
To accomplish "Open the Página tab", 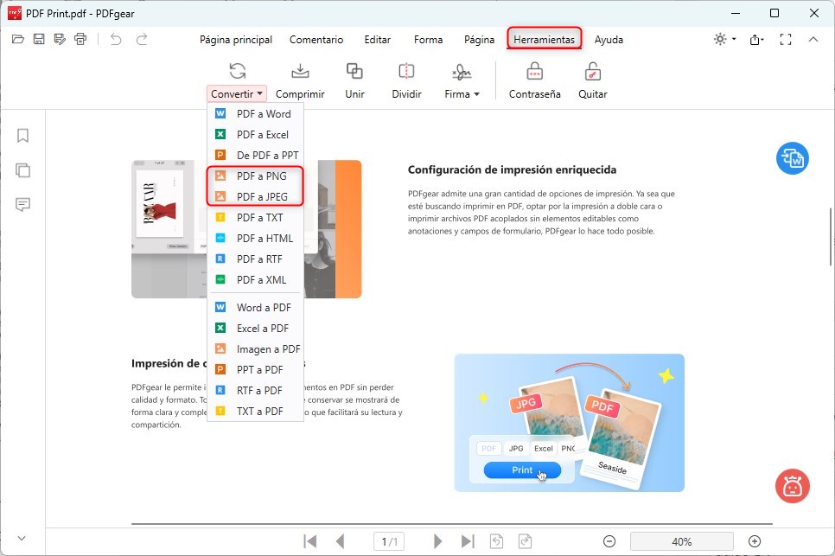I will point(479,40).
